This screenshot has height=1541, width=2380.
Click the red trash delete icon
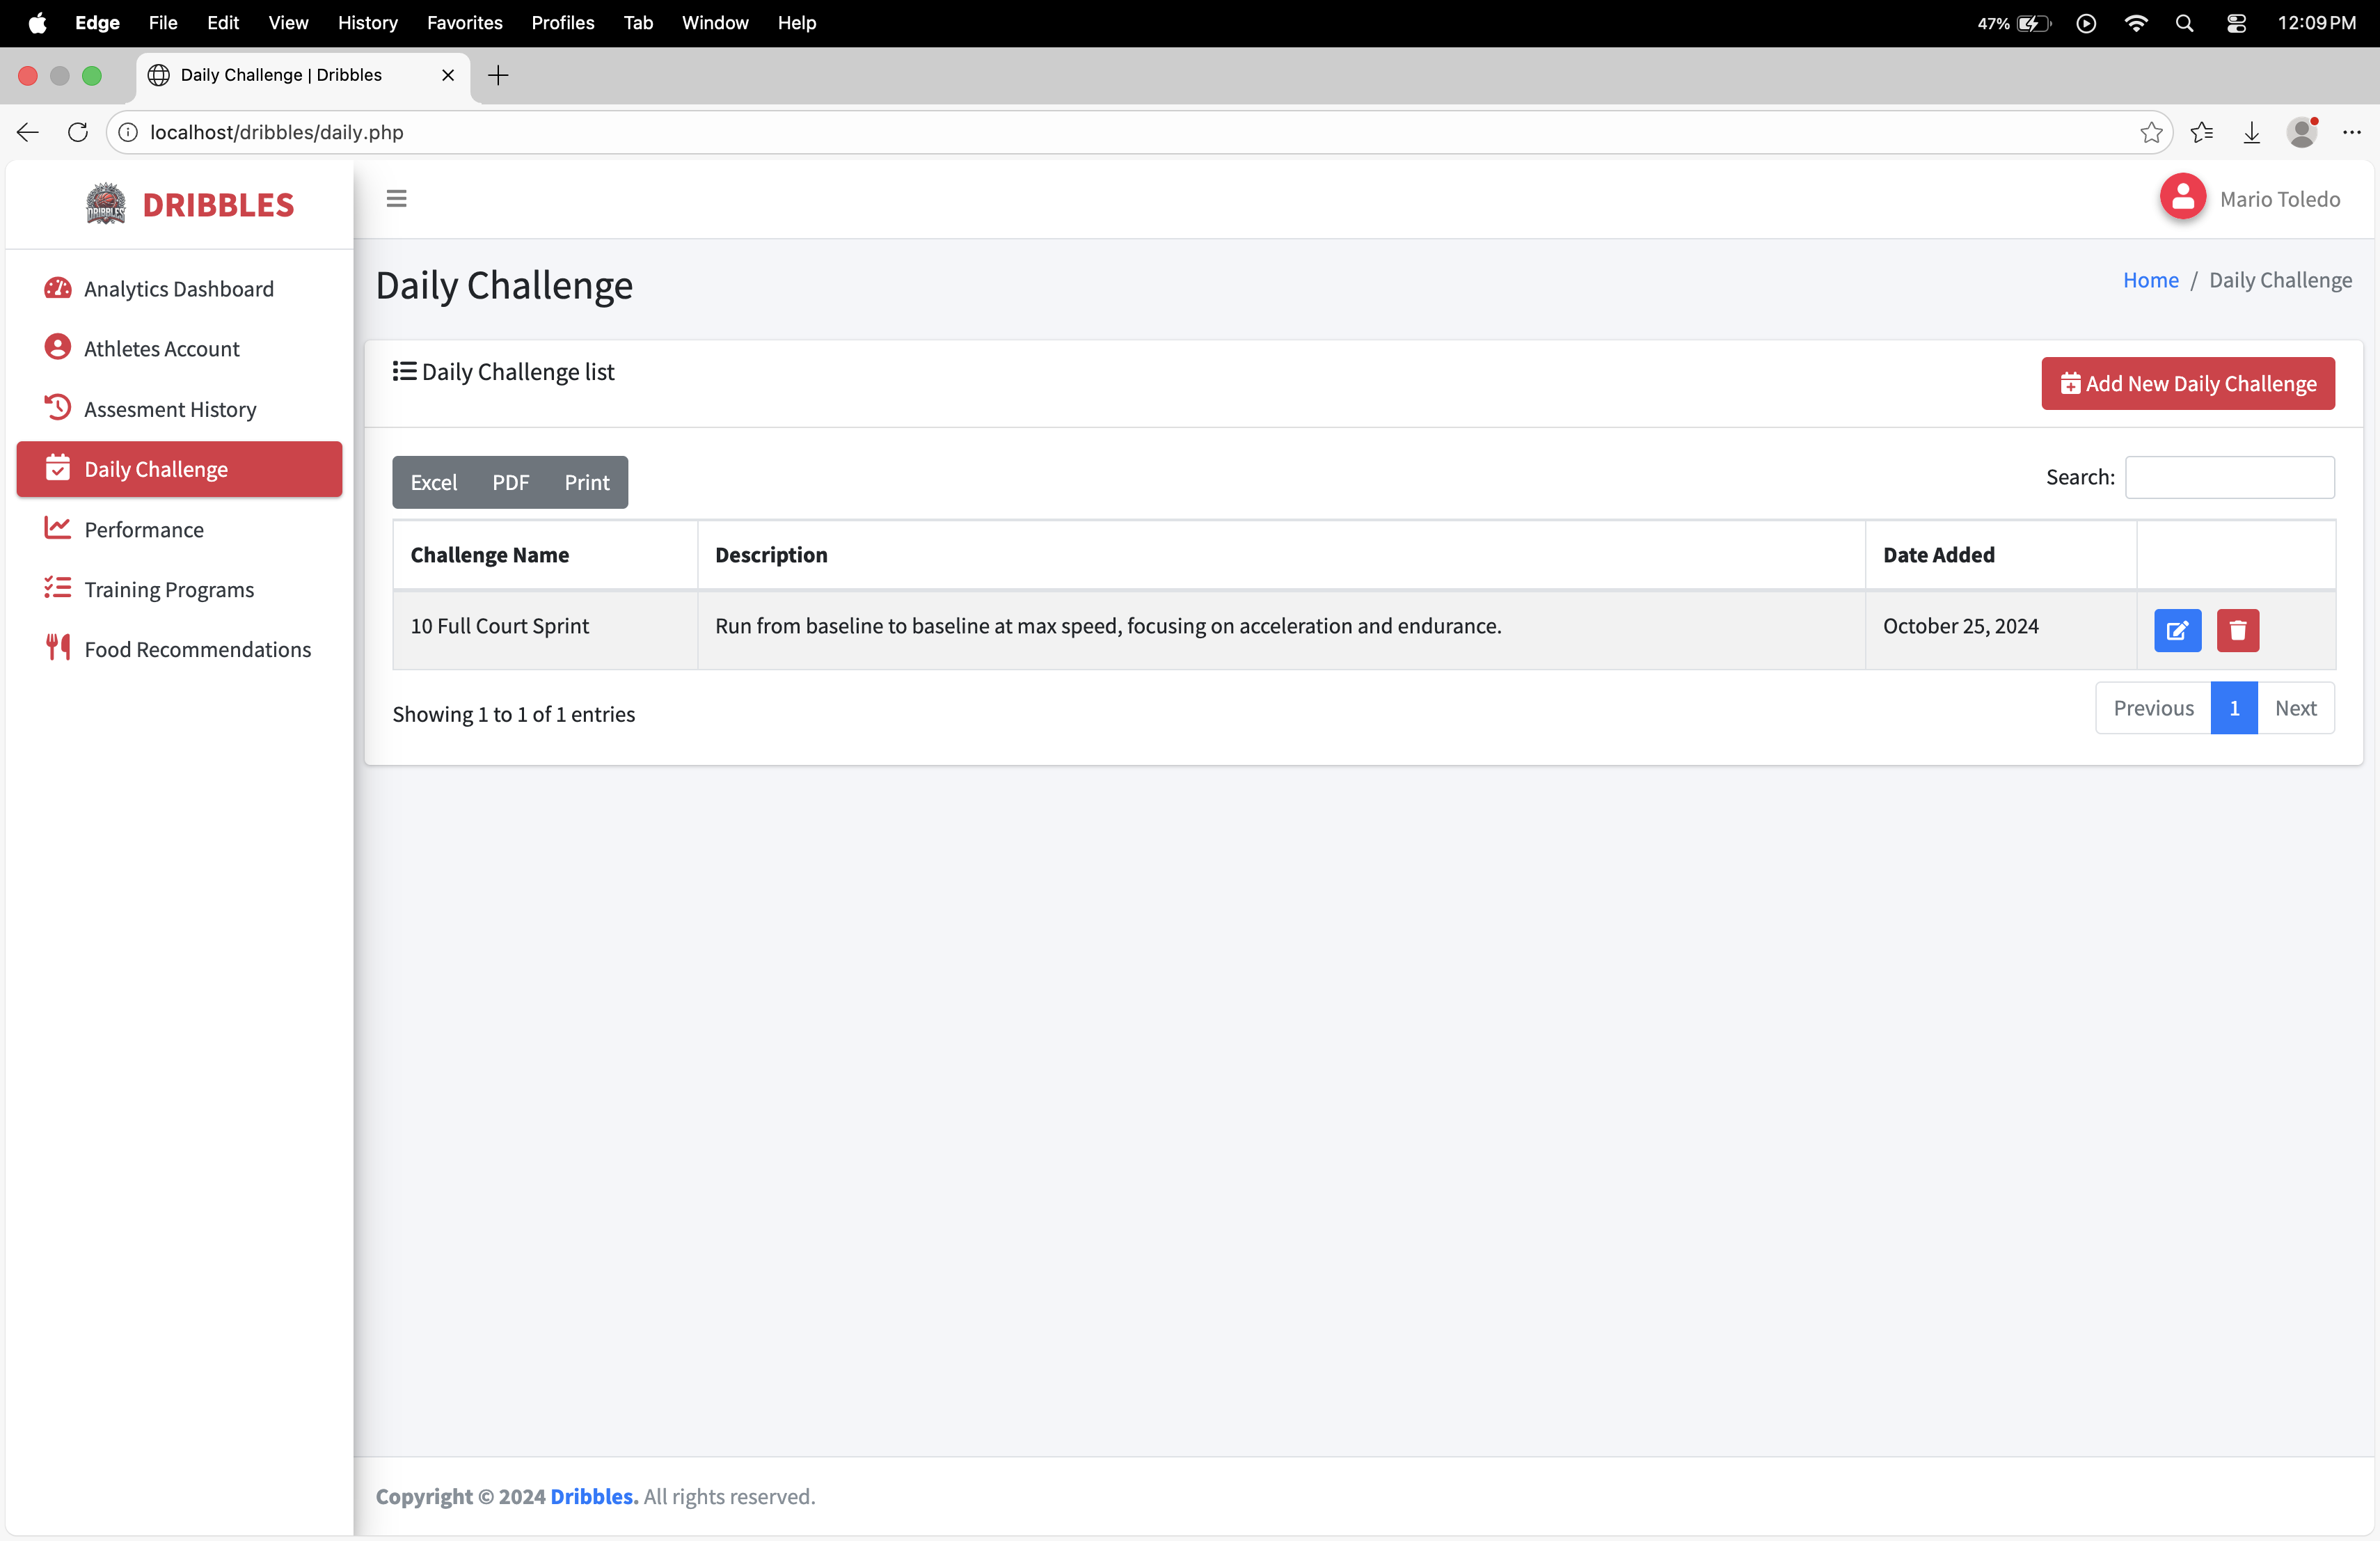(2237, 630)
